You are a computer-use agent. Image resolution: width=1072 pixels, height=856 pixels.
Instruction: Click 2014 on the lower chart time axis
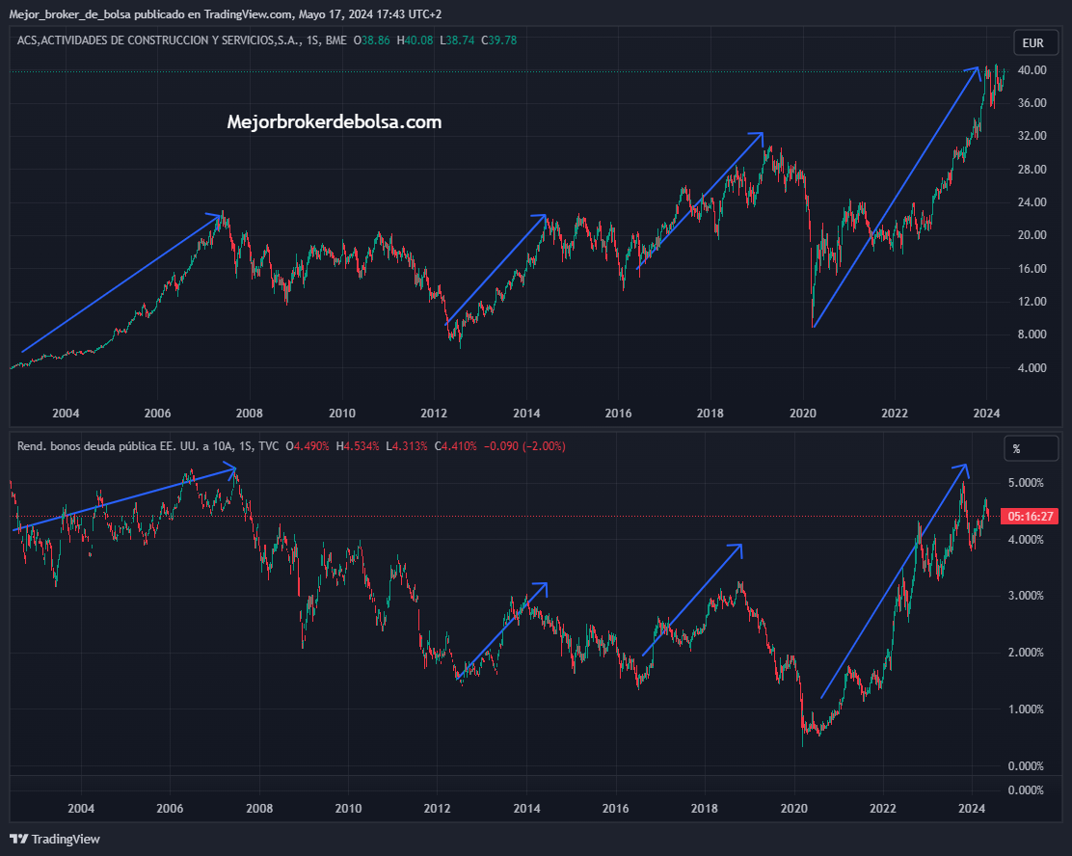tap(526, 808)
